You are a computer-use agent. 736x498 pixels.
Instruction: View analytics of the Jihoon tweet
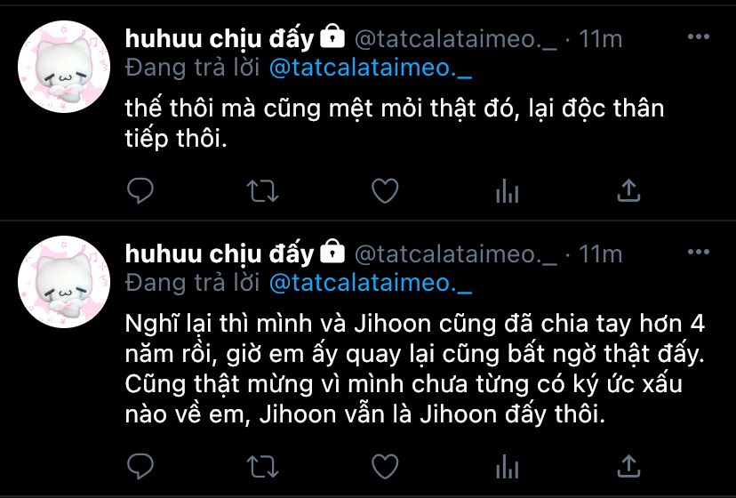(507, 467)
